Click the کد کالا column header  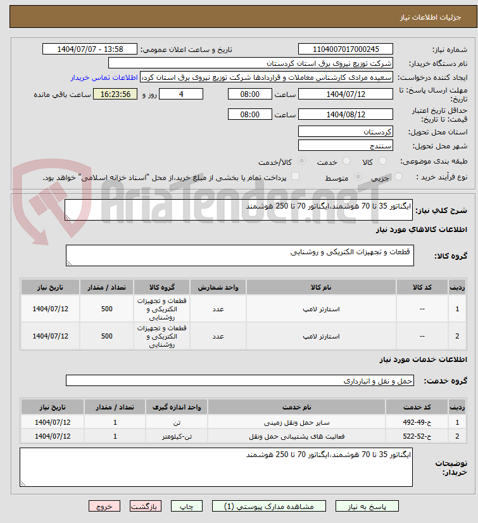pos(422,287)
